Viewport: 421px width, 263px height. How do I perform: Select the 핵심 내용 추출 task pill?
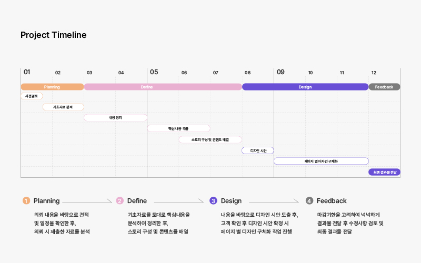(178, 128)
